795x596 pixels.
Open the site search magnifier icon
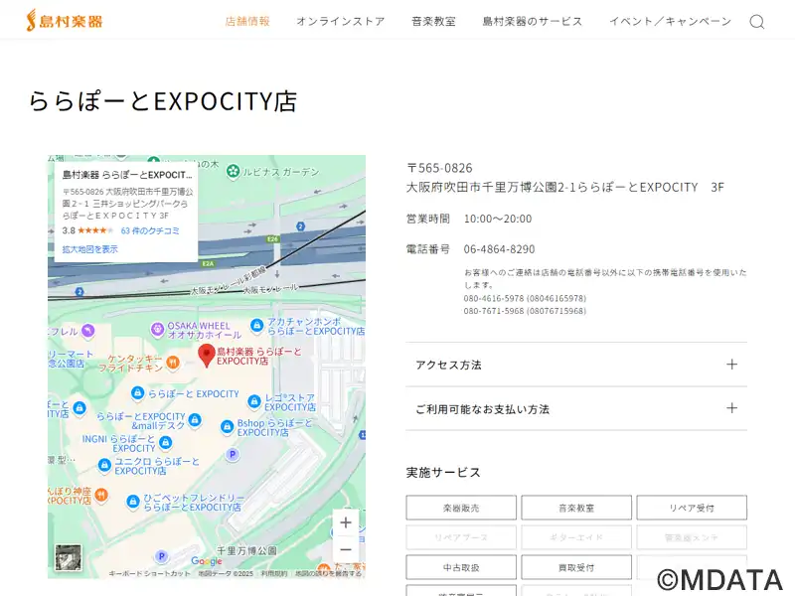(756, 22)
